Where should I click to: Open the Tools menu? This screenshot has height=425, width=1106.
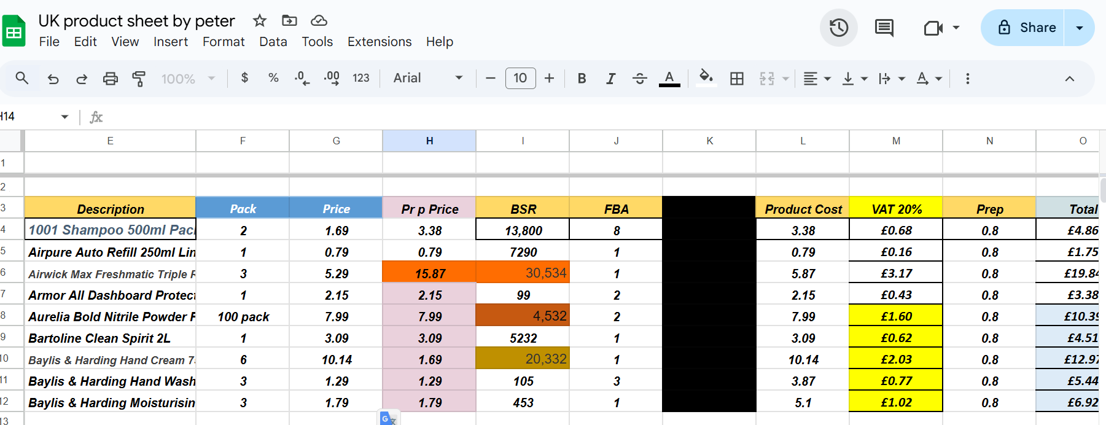(x=317, y=42)
